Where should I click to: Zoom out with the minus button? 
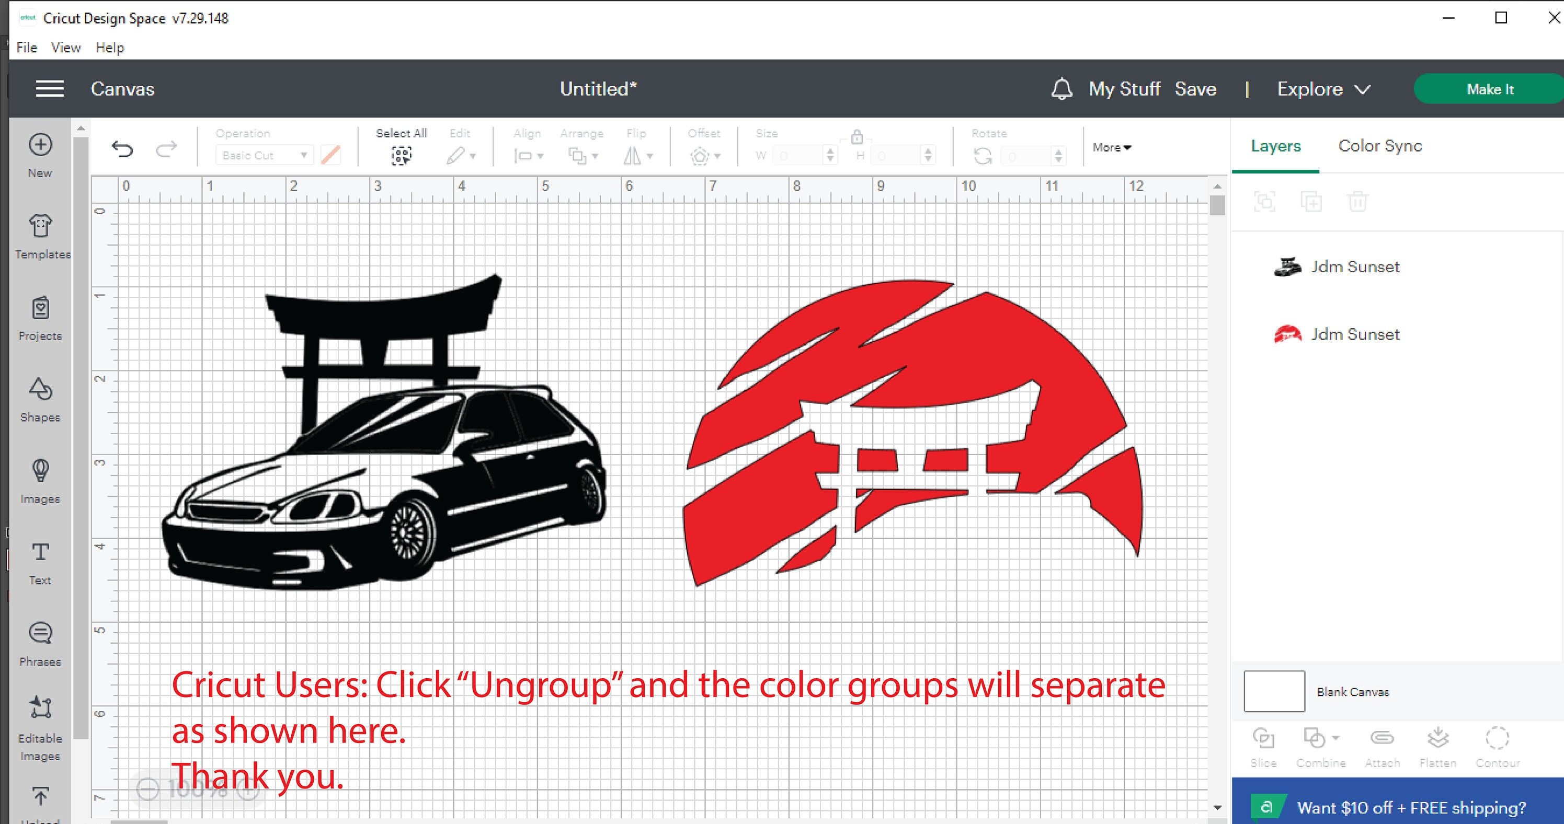pos(147,789)
